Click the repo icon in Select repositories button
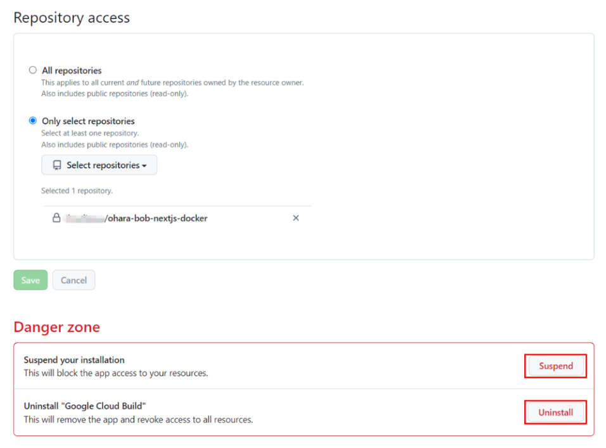606x448 pixels. point(57,165)
